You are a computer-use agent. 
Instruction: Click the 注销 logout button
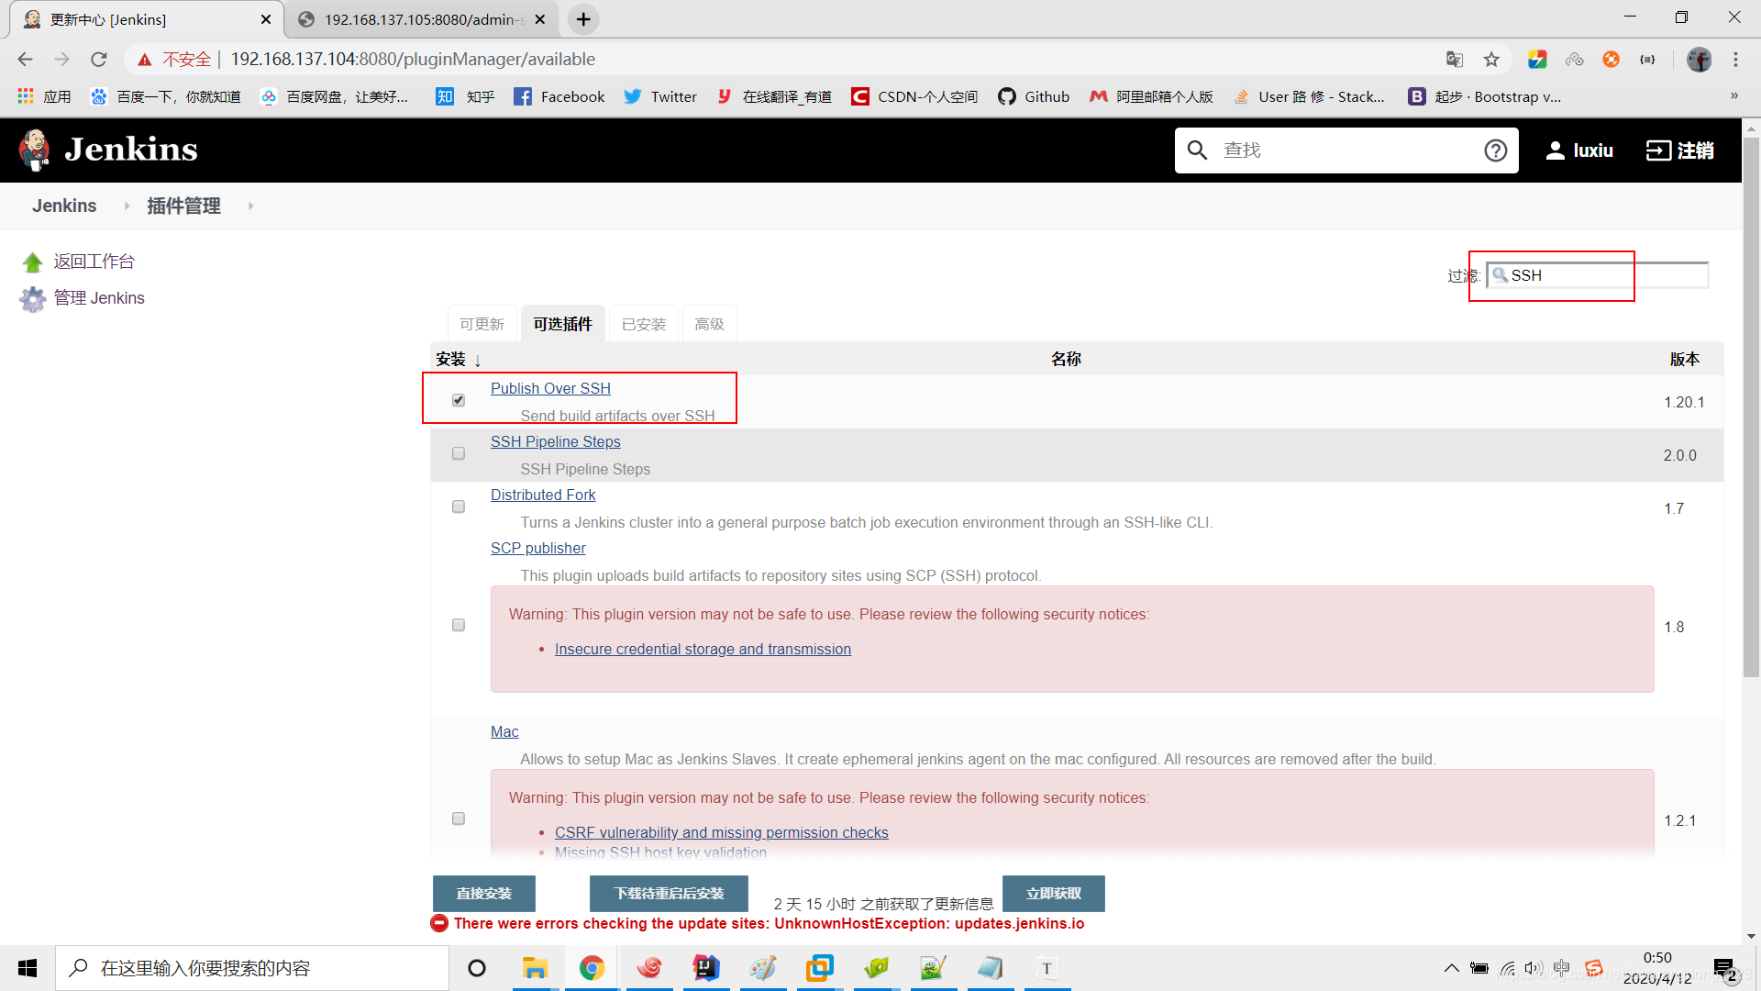click(1679, 150)
